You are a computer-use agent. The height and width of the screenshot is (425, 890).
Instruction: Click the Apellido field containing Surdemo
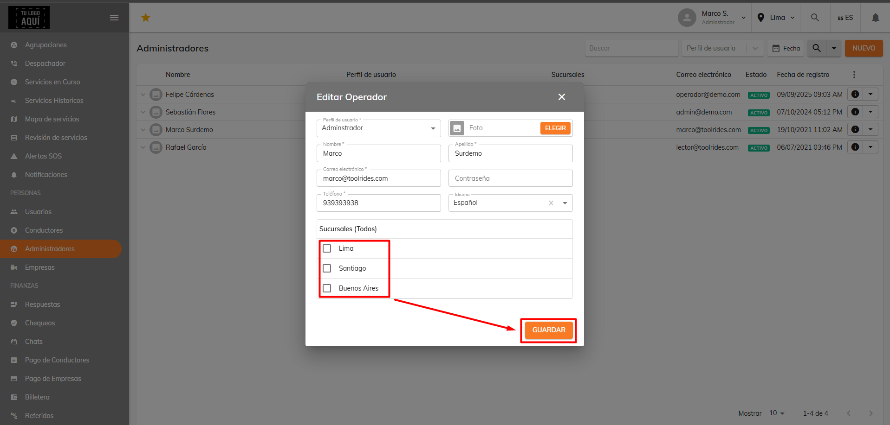tap(511, 153)
